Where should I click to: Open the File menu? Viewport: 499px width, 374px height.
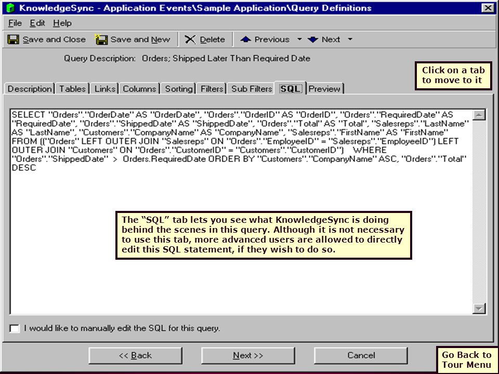point(15,23)
